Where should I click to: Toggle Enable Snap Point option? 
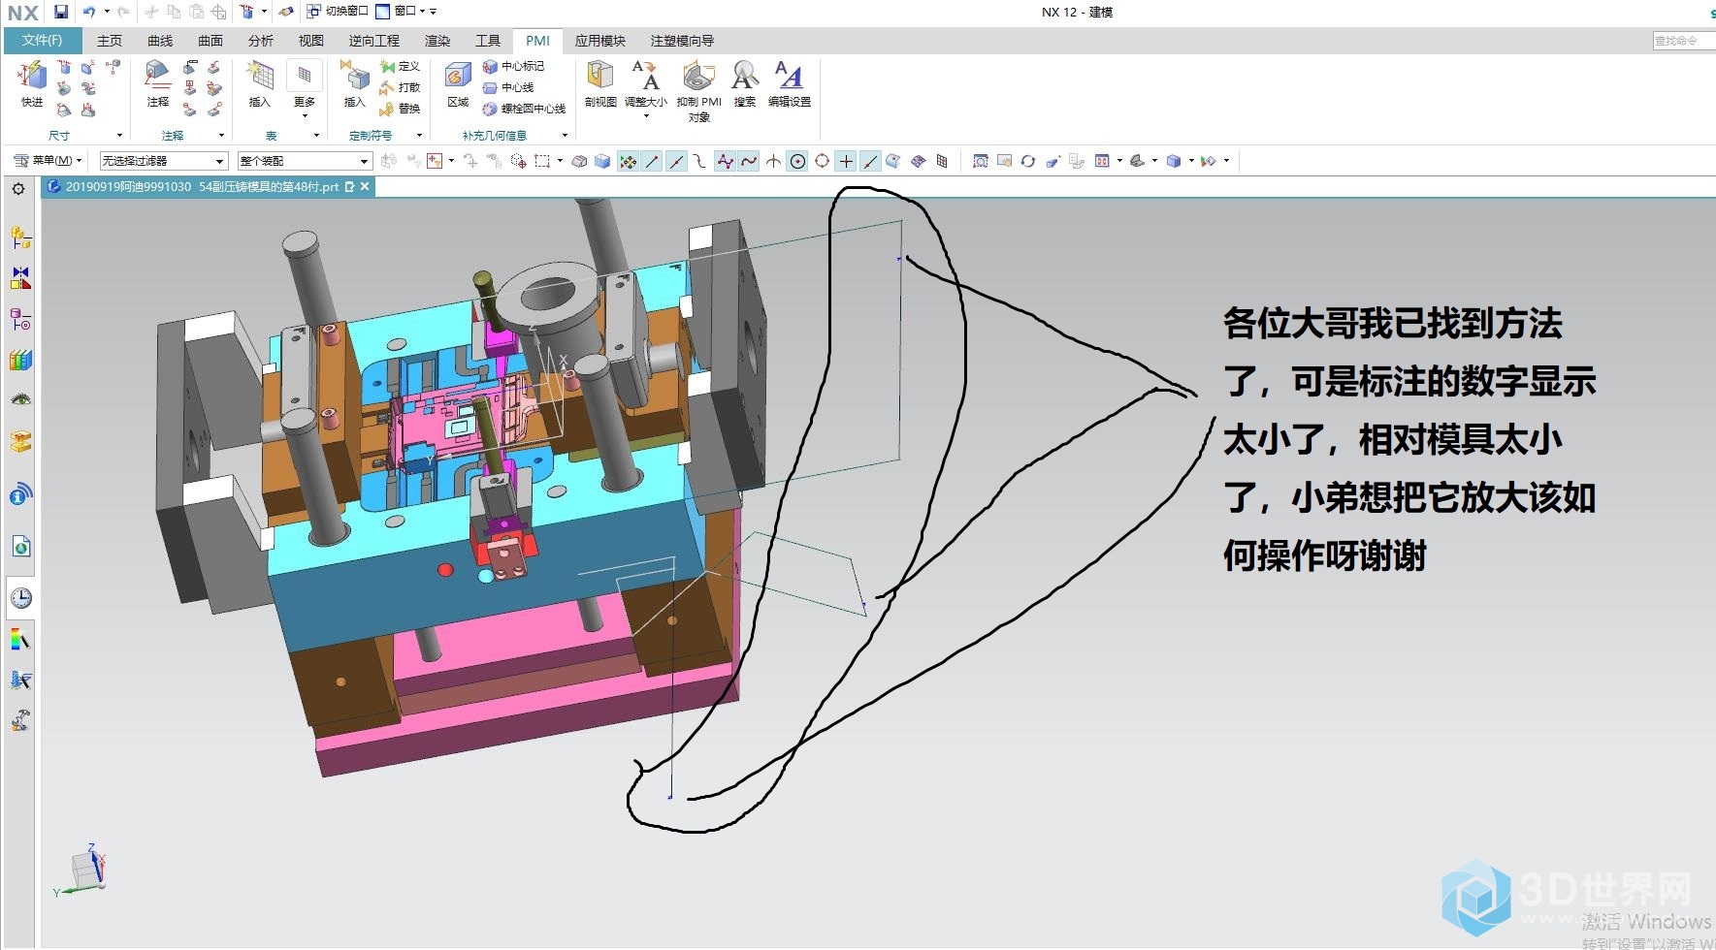point(629,161)
